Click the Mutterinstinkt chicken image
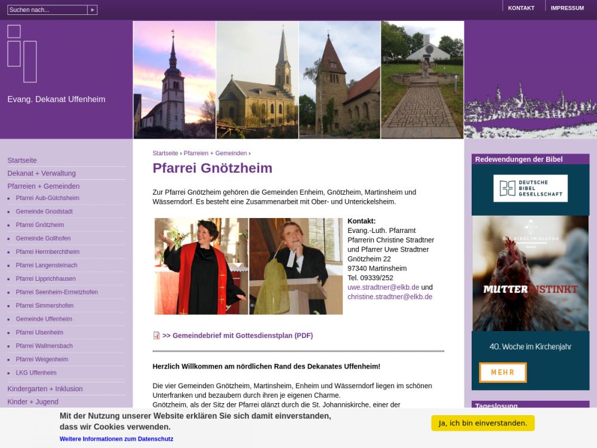The height and width of the screenshot is (448, 597). click(x=530, y=273)
